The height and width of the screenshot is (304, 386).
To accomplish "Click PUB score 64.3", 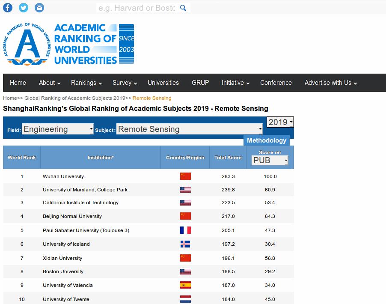I will click(270, 216).
